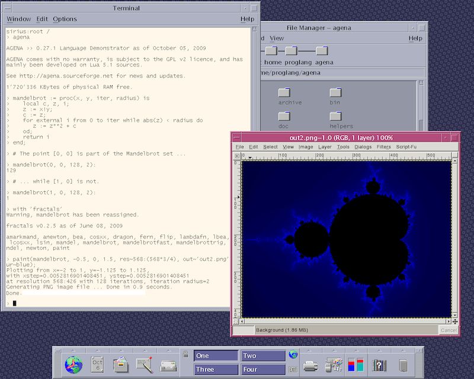Screen dimensions: 474x379
Task: Click the Cancel button in GIMP's status bar
Action: pyautogui.click(x=448, y=330)
